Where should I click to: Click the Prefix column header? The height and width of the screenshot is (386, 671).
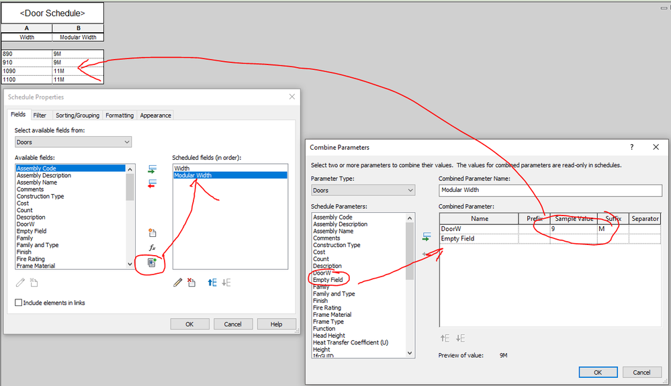pos(535,218)
